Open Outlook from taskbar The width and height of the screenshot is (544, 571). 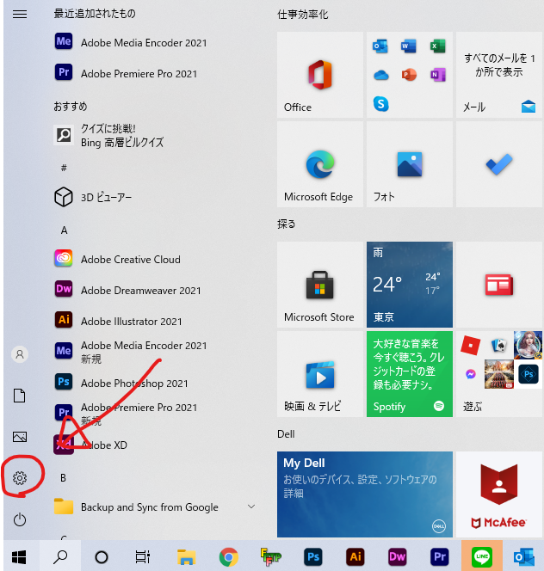click(524, 556)
